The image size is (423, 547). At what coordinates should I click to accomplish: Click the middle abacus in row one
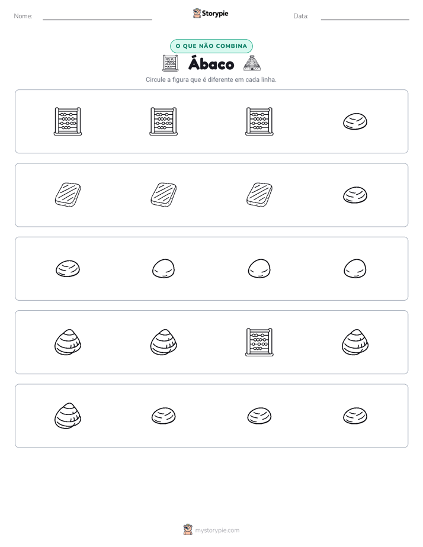(x=164, y=121)
